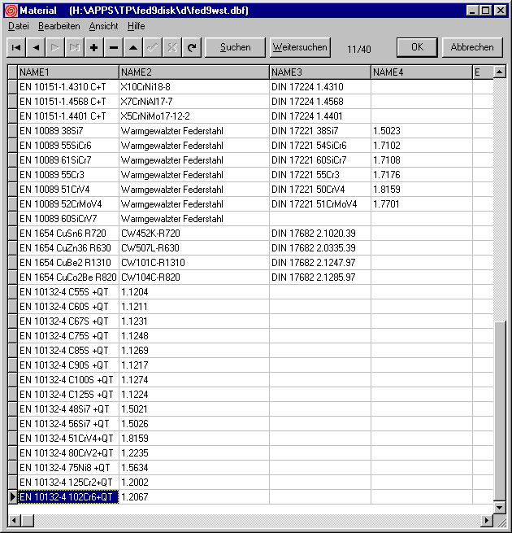Delete record with the minus icon
This screenshot has height=533, width=512.
coord(114,48)
